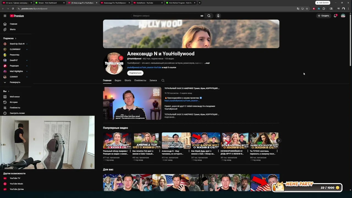The width and height of the screenshot is (352, 198).
Task: Open the link in featured video description
Action: pyautogui.click(x=182, y=101)
